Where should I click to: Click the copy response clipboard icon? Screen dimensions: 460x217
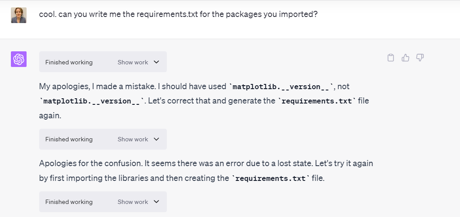tap(391, 58)
